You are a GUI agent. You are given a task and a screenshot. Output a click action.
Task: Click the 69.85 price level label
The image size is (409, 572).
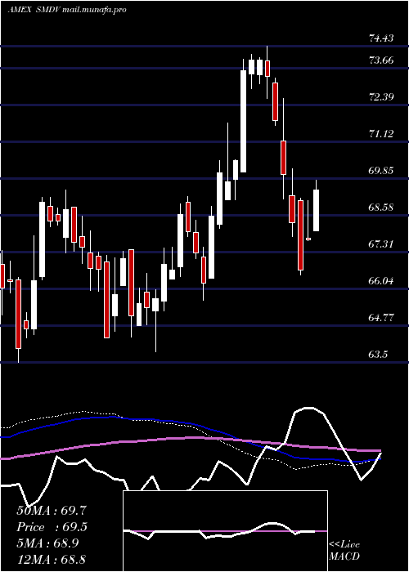coord(381,171)
